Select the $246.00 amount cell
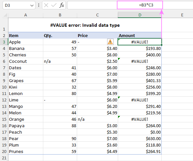Viewport: 193px width, 161px height. tap(140, 68)
